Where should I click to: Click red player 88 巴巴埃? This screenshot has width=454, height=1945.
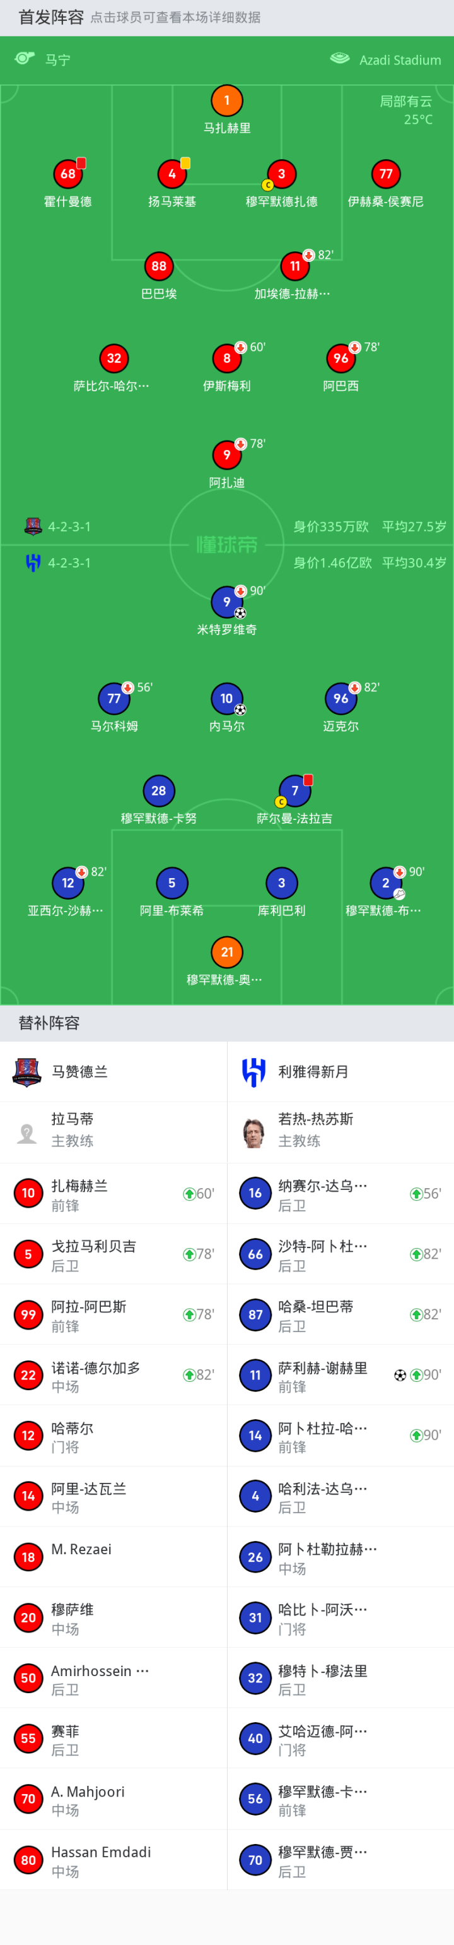click(x=158, y=266)
